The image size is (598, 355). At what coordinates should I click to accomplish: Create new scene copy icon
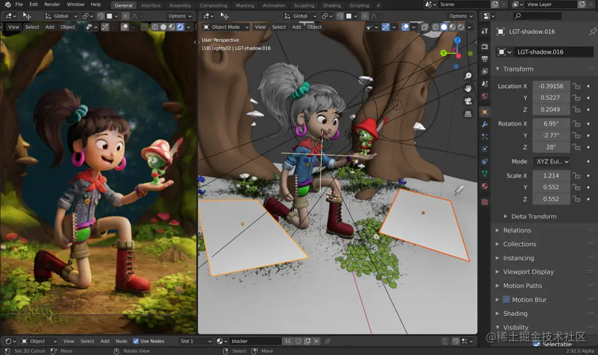(x=494, y=4)
